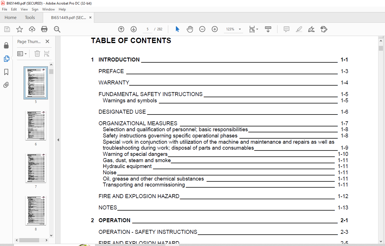Go to previous page arrow icon
The height and width of the screenshot is (246, 385).
pos(121,29)
